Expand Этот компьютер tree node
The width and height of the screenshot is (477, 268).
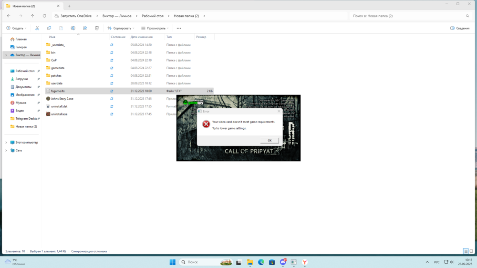6,143
